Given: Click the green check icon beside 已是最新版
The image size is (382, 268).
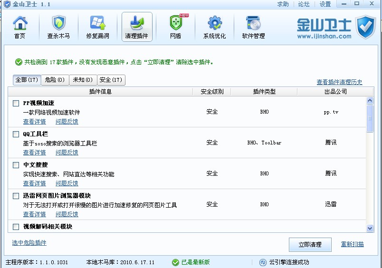Looking at the screenshot, I should point(175,262).
